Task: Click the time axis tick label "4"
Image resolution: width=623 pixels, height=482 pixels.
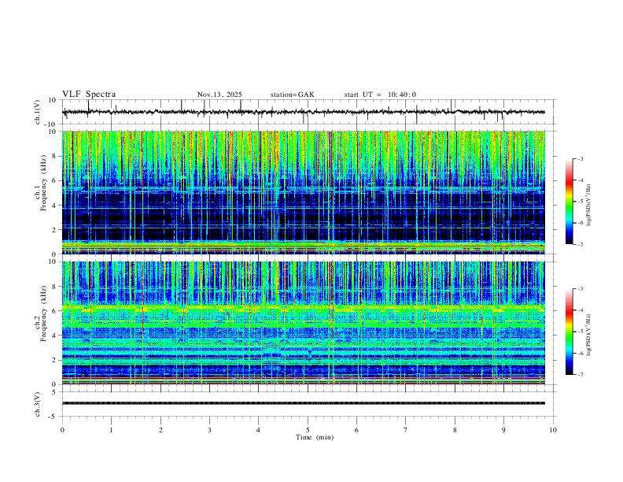Action: [258, 430]
